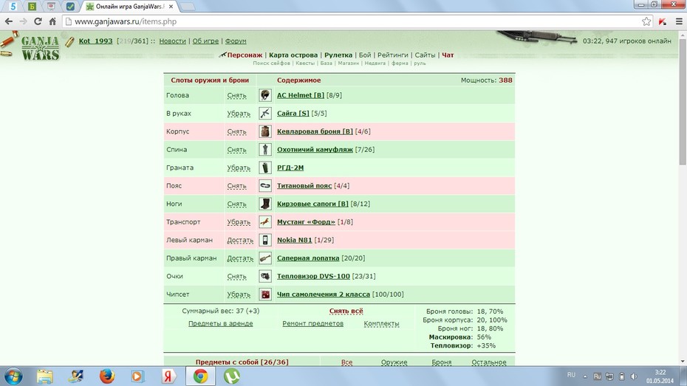Open the Windows Start button
The height and width of the screenshot is (386, 687).
[13, 376]
